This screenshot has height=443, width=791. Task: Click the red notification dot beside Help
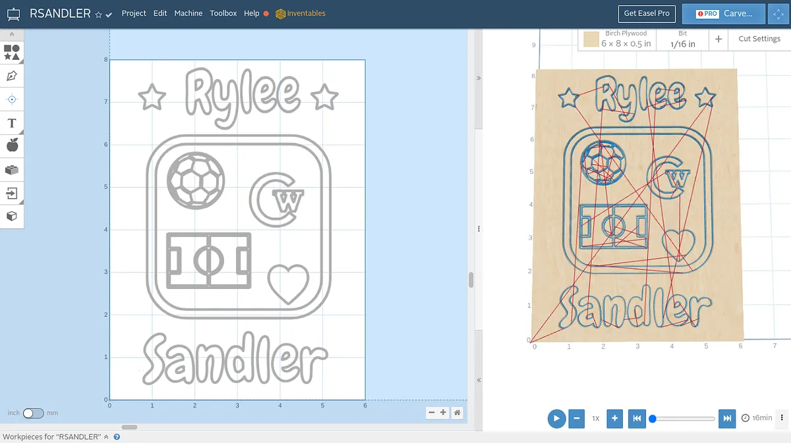[x=266, y=14]
